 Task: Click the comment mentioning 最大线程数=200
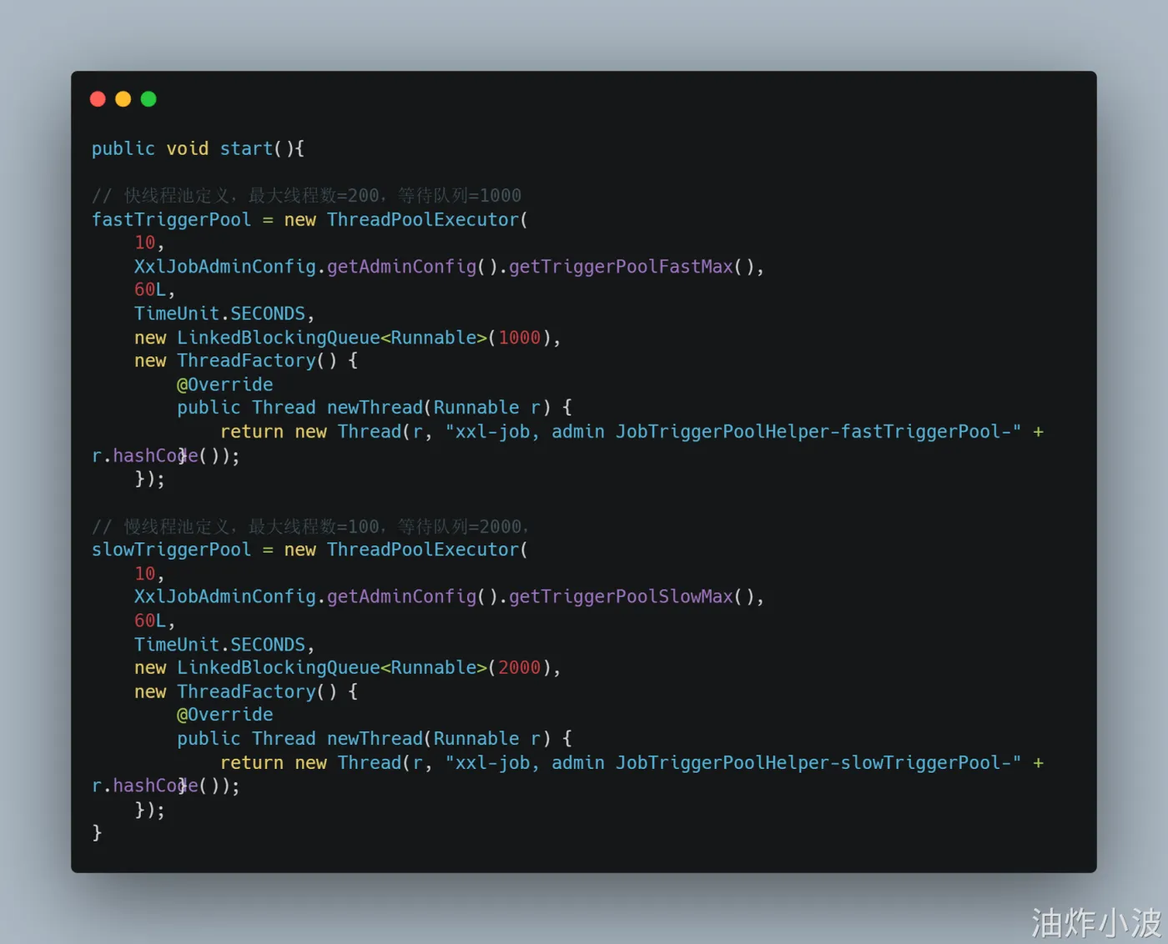point(306,195)
